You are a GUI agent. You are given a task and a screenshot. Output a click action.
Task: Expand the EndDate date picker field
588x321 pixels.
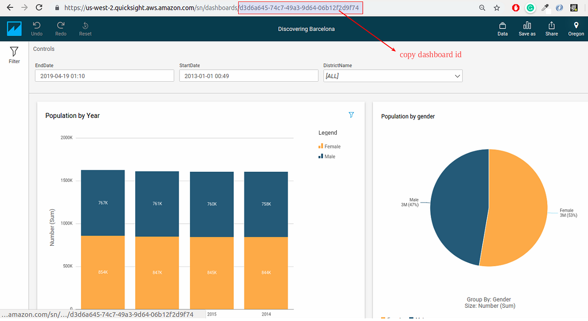104,75
